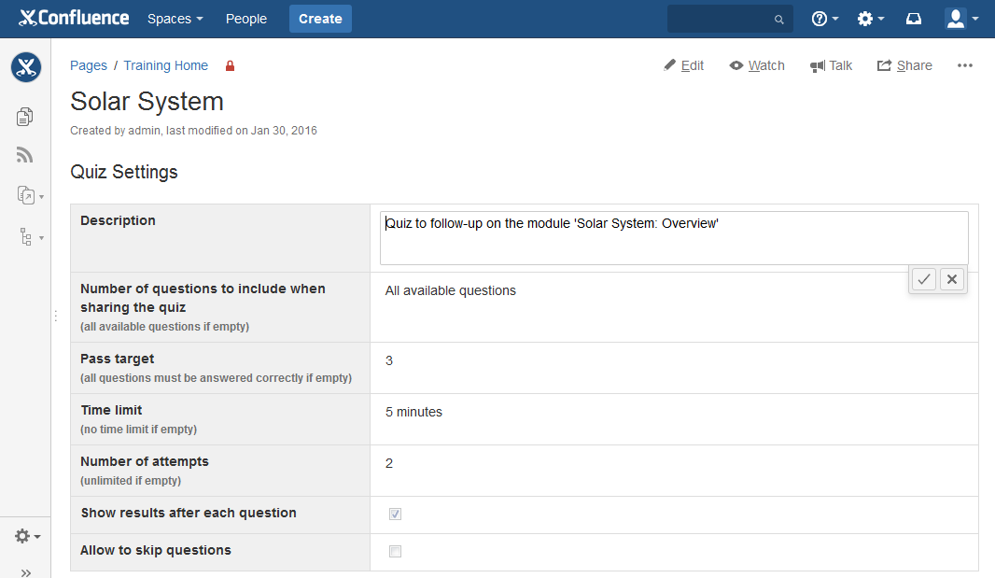Click the page restrictions lock icon
Viewport: 995px width, 578px height.
(x=230, y=65)
